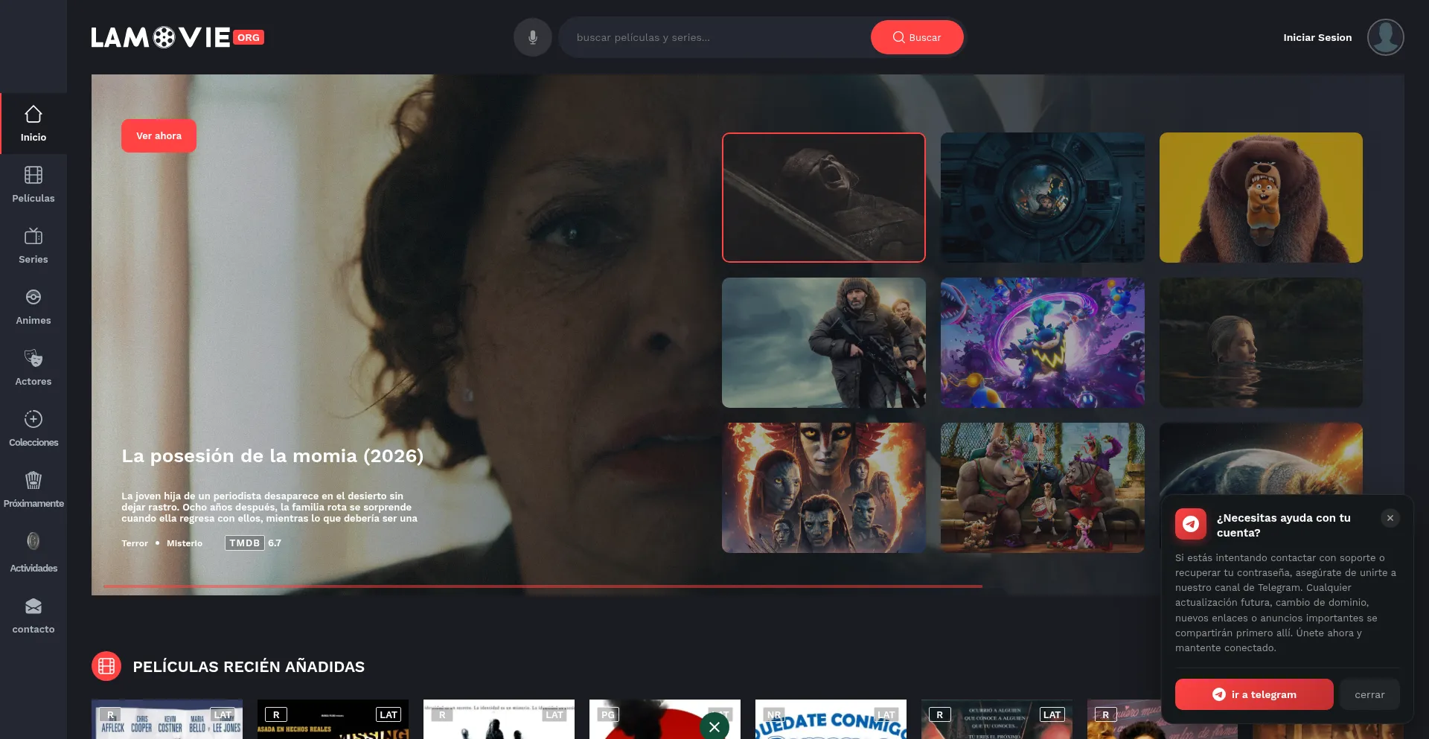Select the armed man in snow thumbnail
Screen dimensions: 1429x739
click(824, 342)
